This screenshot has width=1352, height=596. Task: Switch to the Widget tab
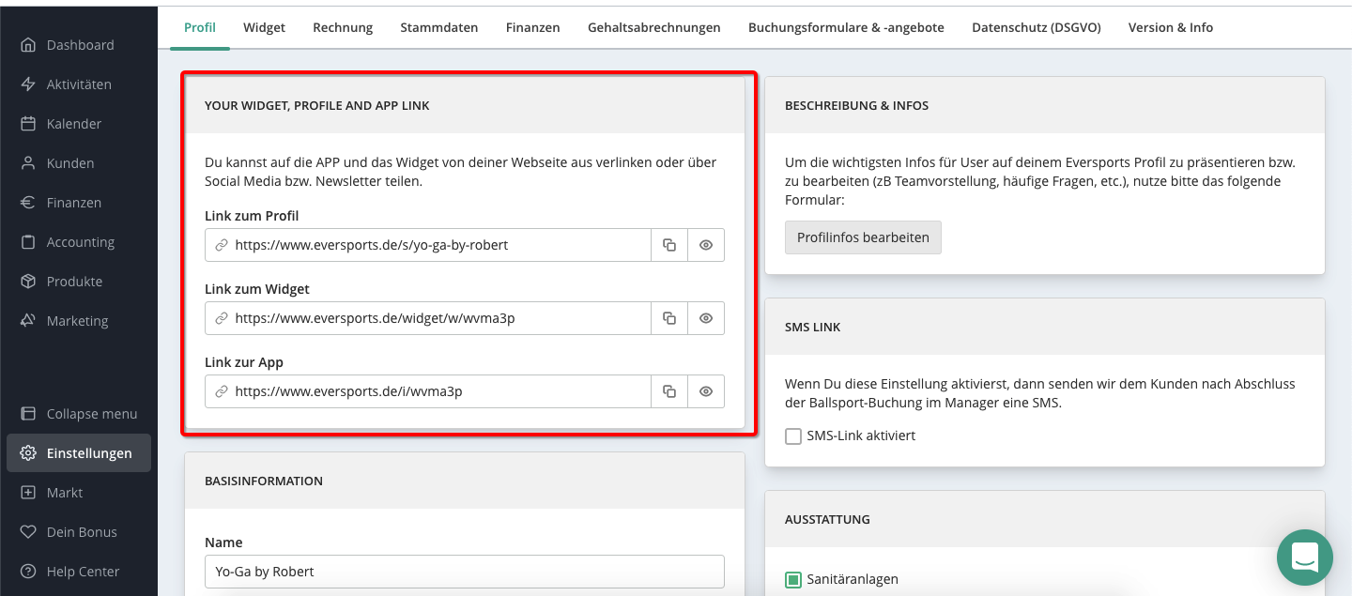click(264, 27)
